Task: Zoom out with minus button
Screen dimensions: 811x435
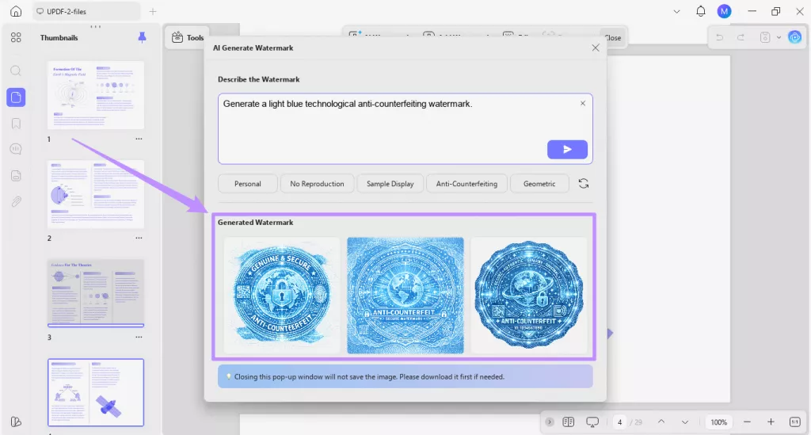Action: 747,422
